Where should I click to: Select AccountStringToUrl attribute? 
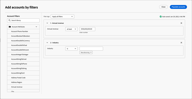[x=23, y=73]
